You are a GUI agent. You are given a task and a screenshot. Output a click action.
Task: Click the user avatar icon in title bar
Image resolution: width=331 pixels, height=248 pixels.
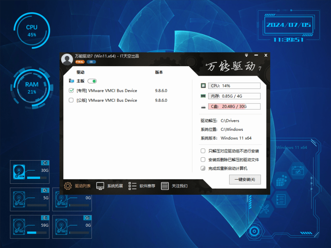[67, 59]
